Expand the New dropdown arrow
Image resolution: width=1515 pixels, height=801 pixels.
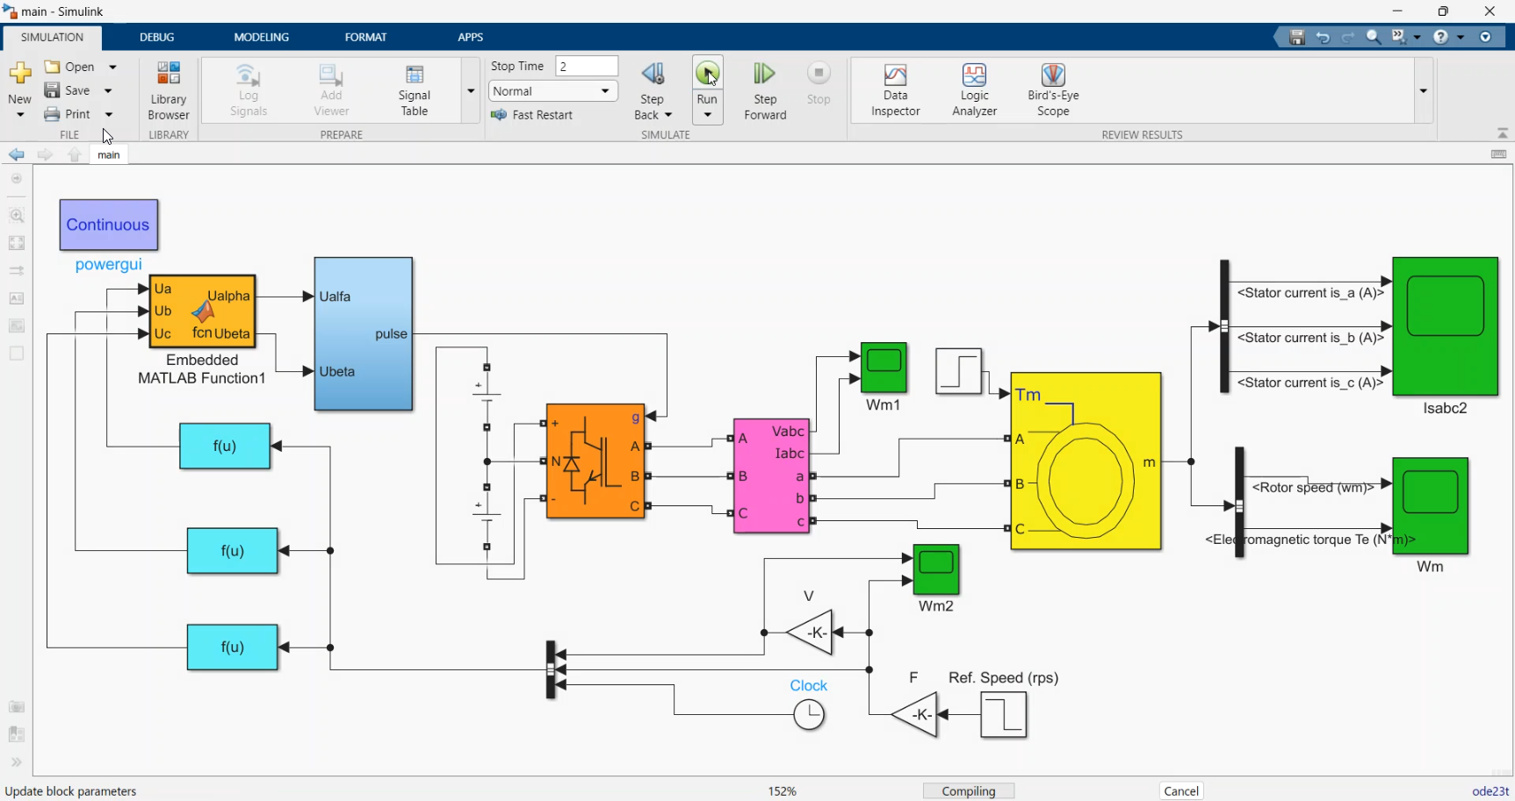coord(20,115)
